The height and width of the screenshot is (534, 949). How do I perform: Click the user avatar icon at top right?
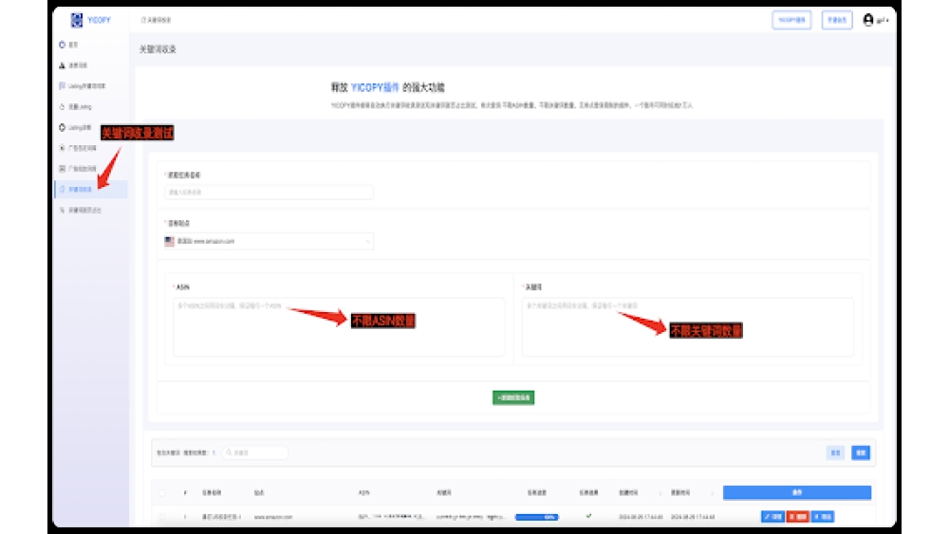pyautogui.click(x=868, y=20)
